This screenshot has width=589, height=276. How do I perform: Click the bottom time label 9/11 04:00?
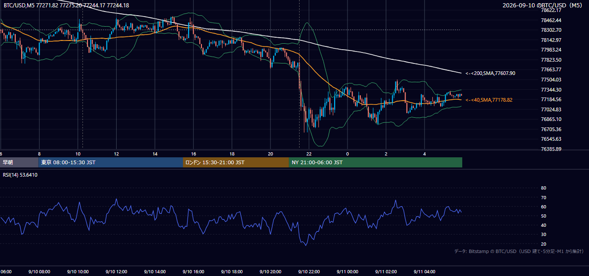pos(424,272)
